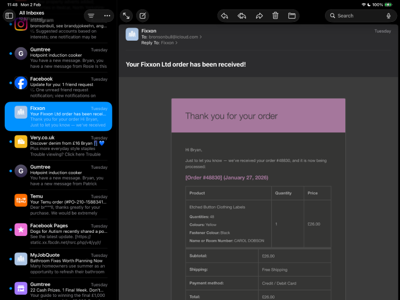This screenshot has width=400, height=300.
Task: Open the three-dot more options menu
Action: pyautogui.click(x=107, y=16)
